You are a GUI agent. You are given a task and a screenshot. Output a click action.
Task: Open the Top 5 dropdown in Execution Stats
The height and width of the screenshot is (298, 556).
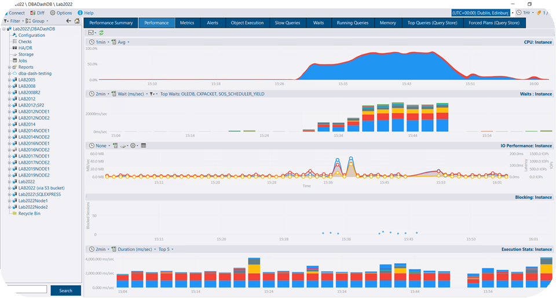pos(166,249)
